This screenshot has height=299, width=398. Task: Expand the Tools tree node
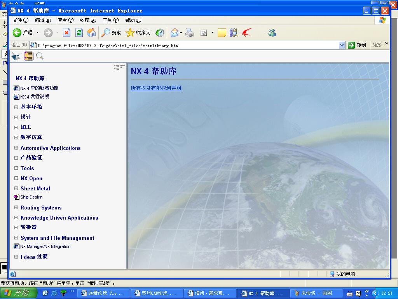click(x=16, y=168)
